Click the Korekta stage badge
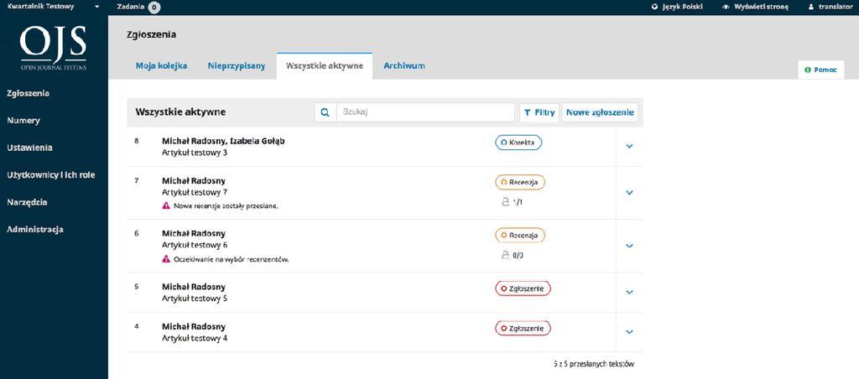Image resolution: width=859 pixels, height=379 pixels. click(518, 143)
